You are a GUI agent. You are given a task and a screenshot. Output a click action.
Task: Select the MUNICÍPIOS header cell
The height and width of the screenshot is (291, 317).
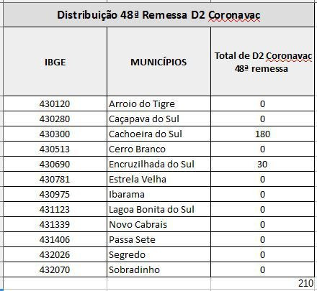click(158, 62)
